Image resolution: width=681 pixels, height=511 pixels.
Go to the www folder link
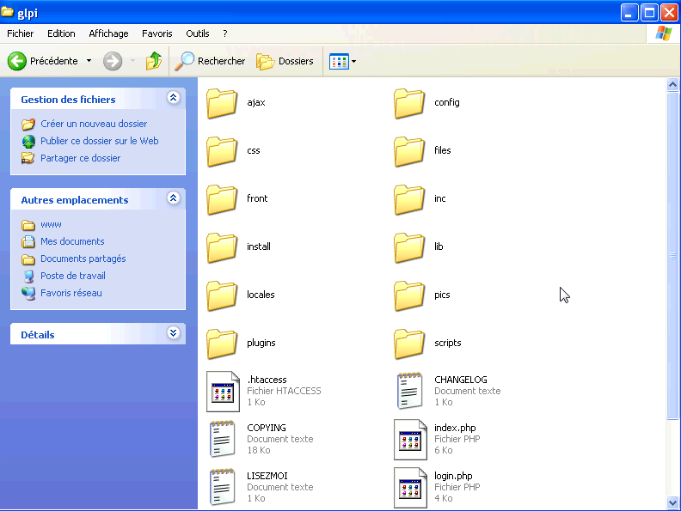point(51,225)
